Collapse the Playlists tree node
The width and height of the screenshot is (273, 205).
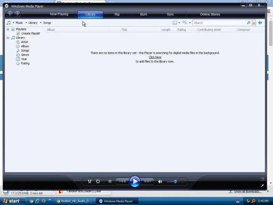coord(8,29)
